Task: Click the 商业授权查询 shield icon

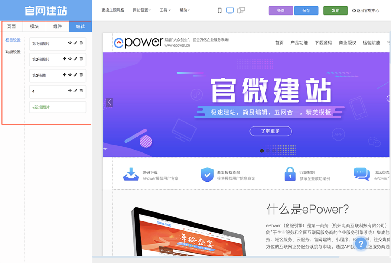Action: click(x=207, y=174)
